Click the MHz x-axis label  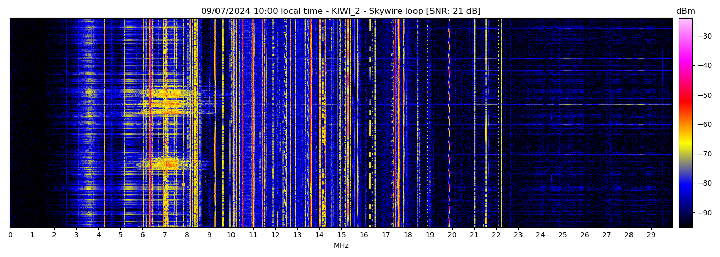tap(341, 246)
